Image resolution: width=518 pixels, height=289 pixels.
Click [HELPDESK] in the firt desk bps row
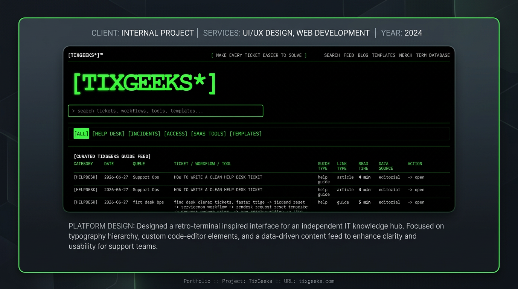pos(85,202)
